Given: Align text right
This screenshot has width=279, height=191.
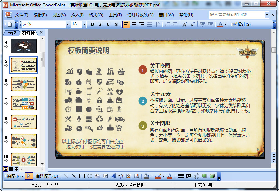Looking at the screenshot, I should coord(142,24).
